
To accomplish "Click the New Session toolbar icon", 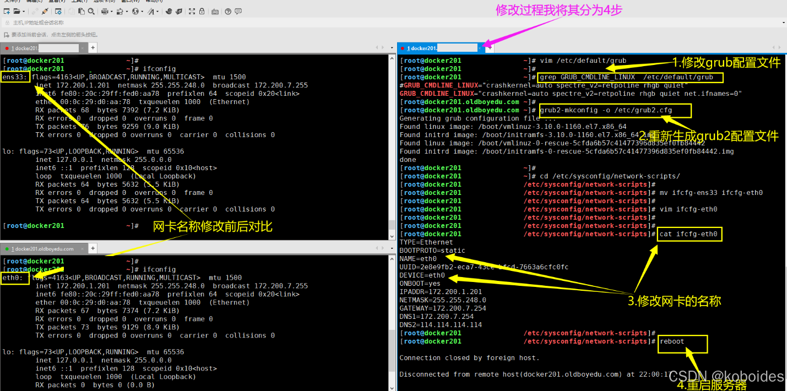I will click(x=7, y=12).
